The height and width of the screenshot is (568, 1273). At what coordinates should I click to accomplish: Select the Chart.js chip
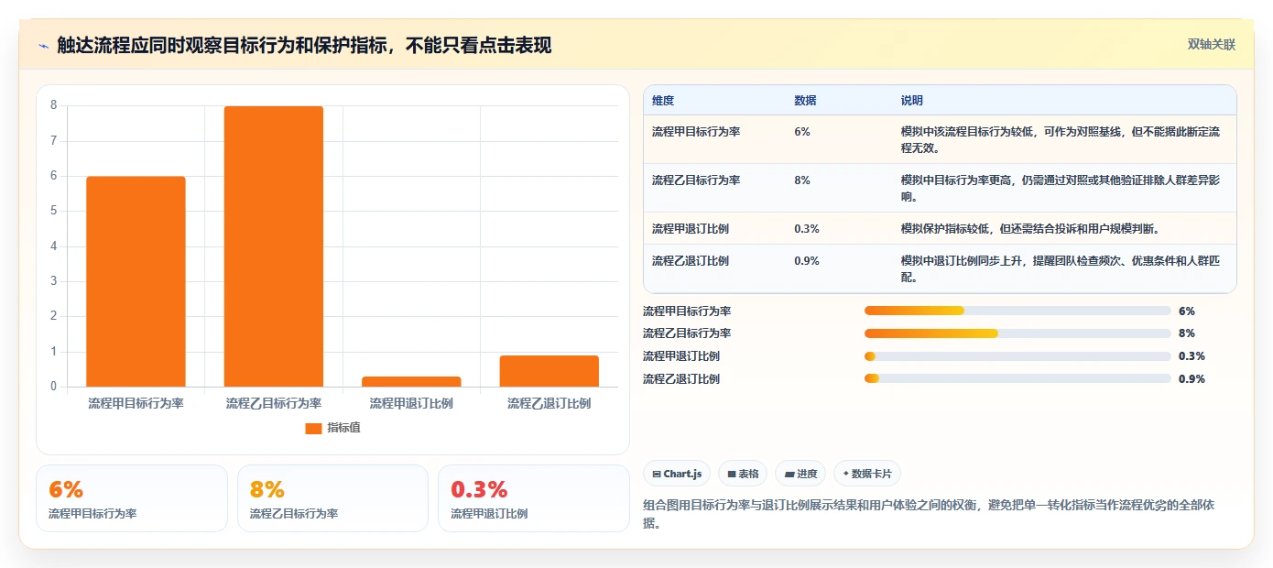[x=677, y=474]
